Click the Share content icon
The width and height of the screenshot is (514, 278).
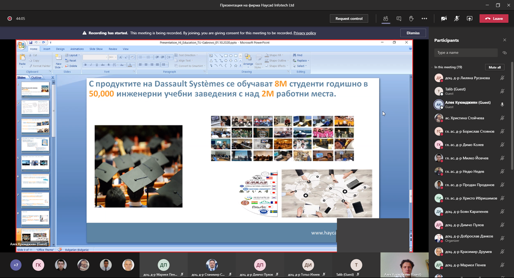pos(469,18)
